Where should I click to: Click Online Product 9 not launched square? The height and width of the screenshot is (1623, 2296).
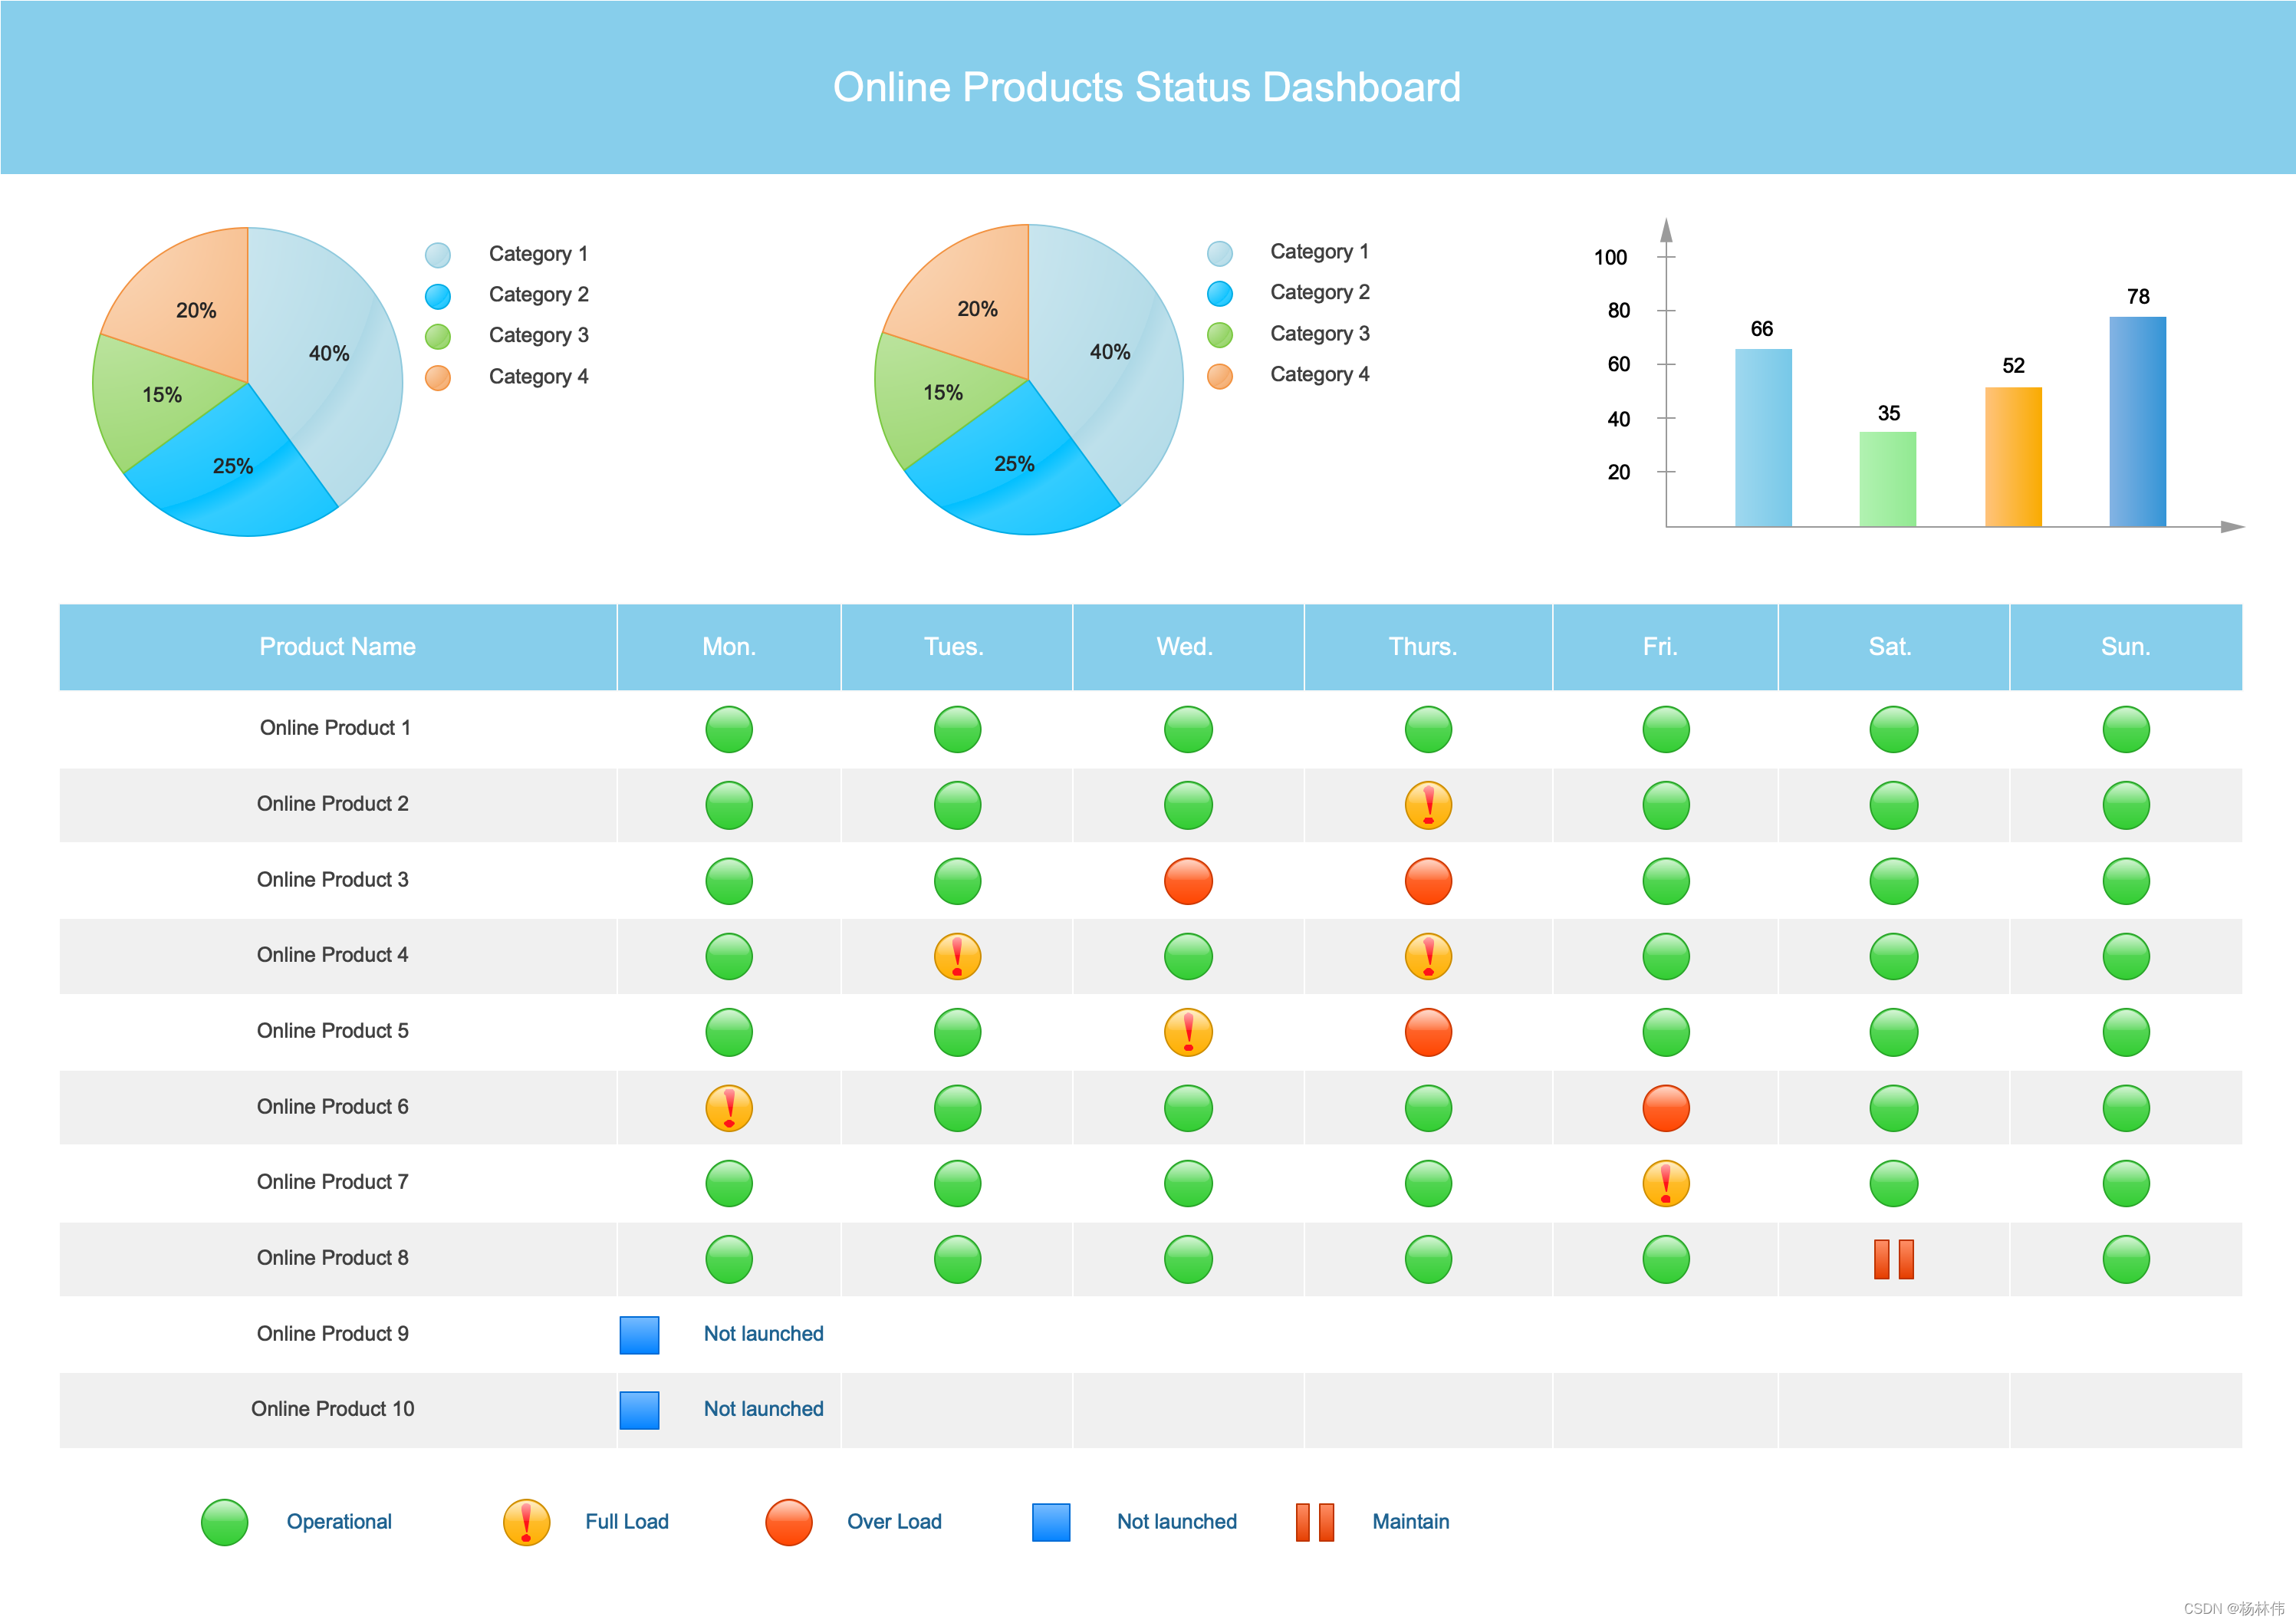[x=639, y=1334]
